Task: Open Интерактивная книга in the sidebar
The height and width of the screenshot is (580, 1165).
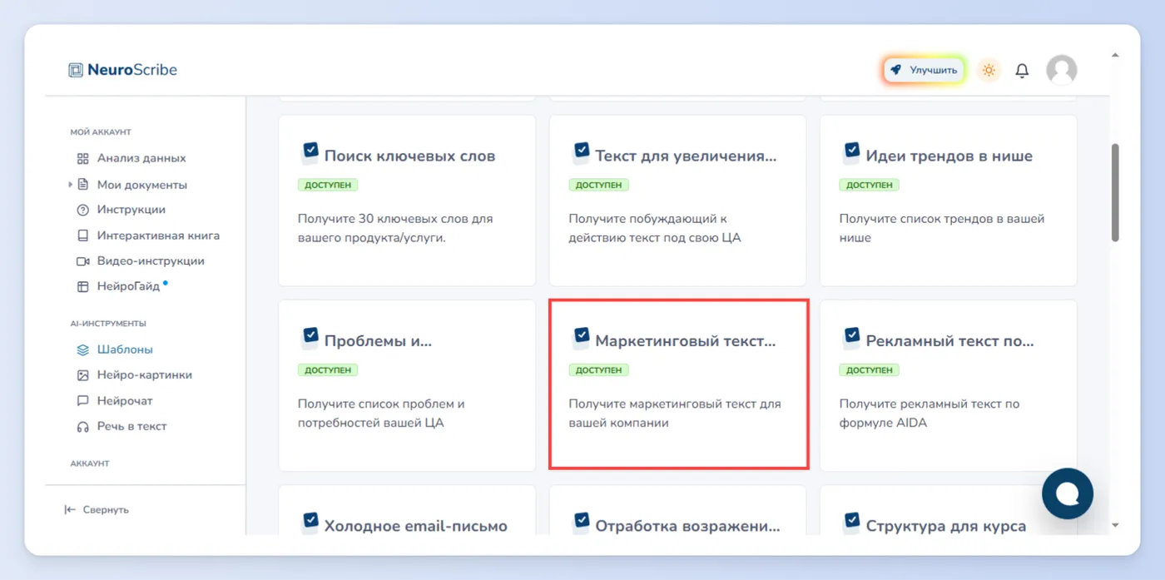Action: (158, 235)
